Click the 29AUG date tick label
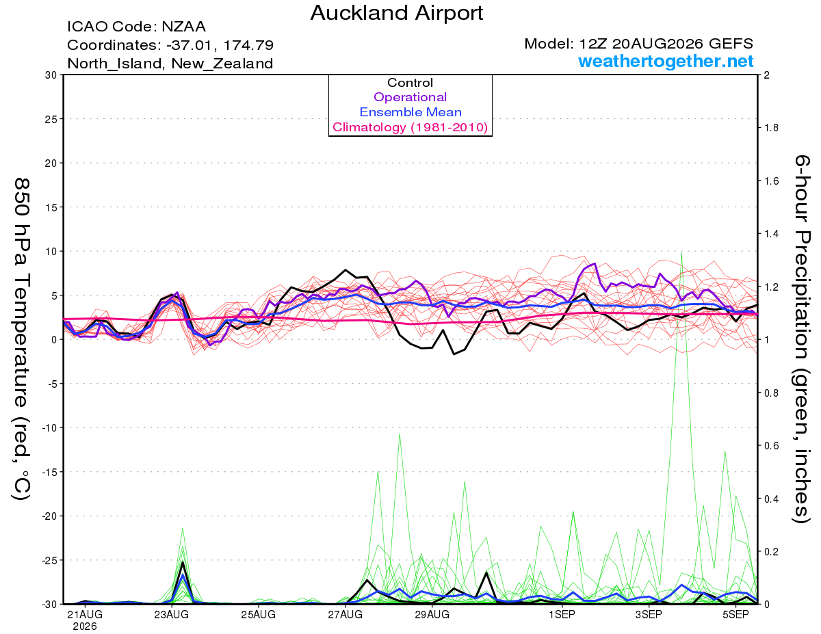The width and height of the screenshot is (821, 634). pyautogui.click(x=432, y=615)
